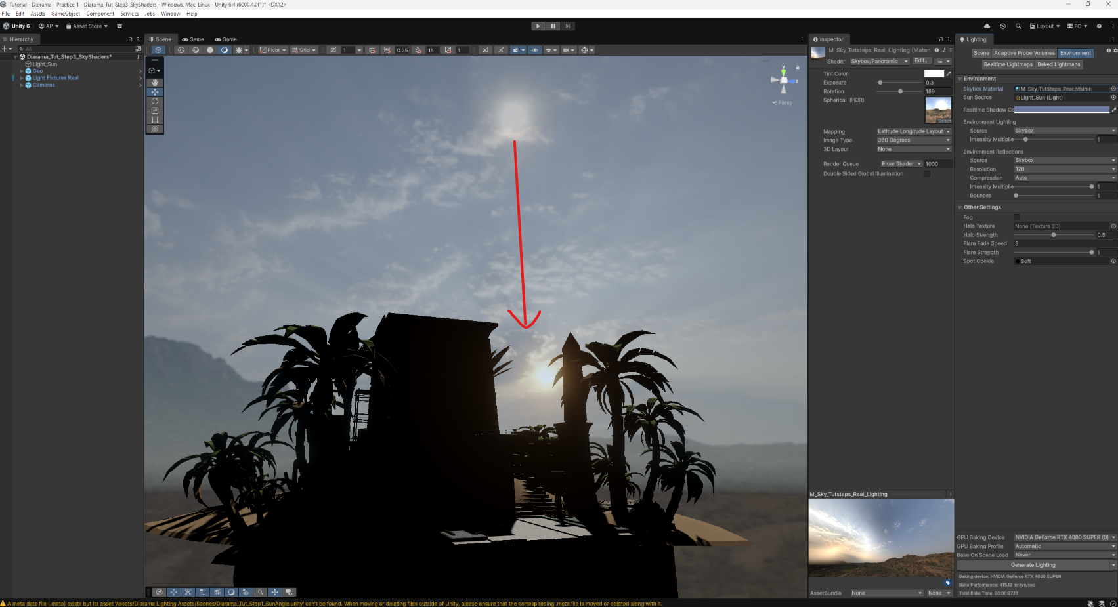Click the Tint Color white swatch
This screenshot has height=607, width=1118.
point(934,73)
